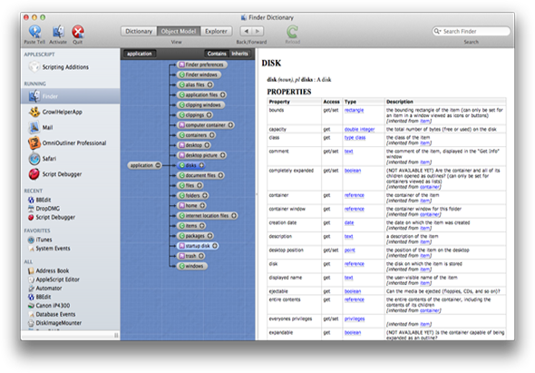
Task: Expand the computer container node
Action: pos(230,125)
